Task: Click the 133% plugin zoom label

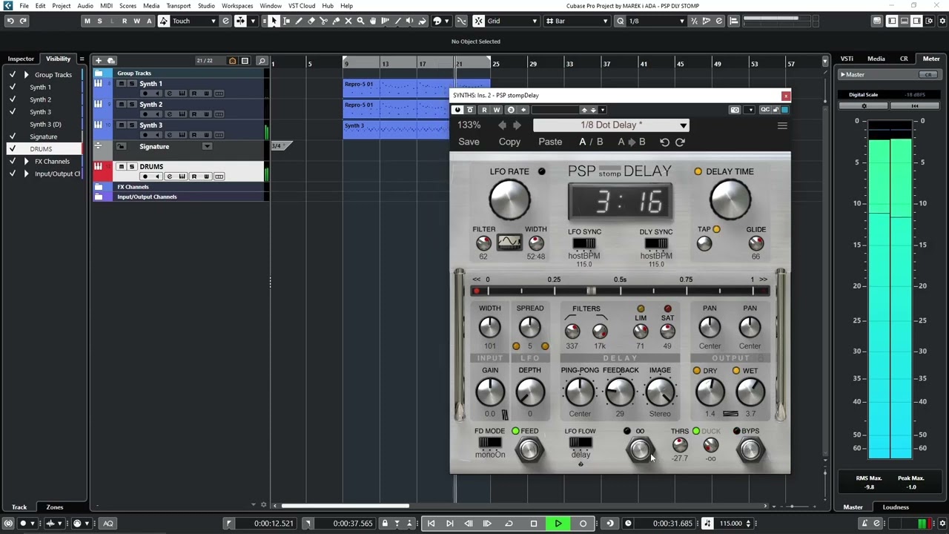Action: click(x=469, y=125)
